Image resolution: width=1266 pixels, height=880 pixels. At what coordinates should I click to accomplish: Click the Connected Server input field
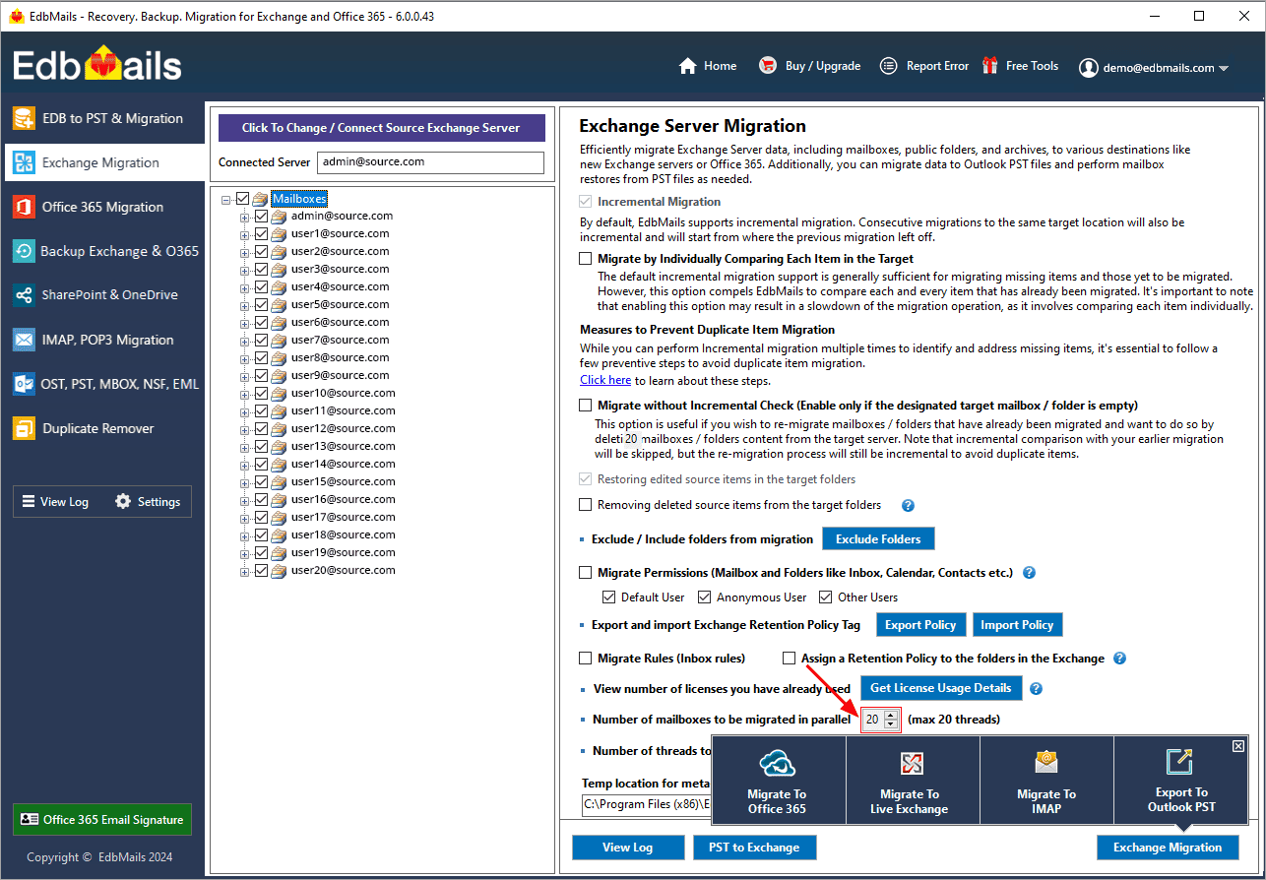point(430,162)
